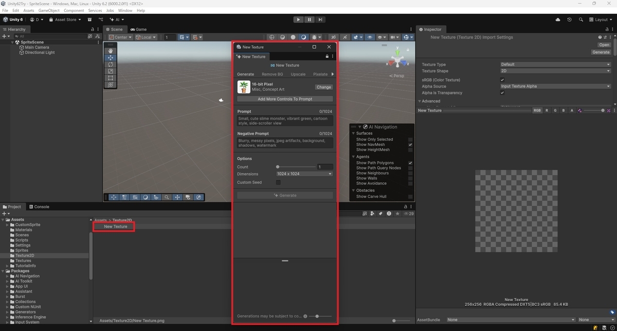Click the magnifier zoom icon in scene controls
Image resolution: width=617 pixels, height=331 pixels.
[x=167, y=197]
